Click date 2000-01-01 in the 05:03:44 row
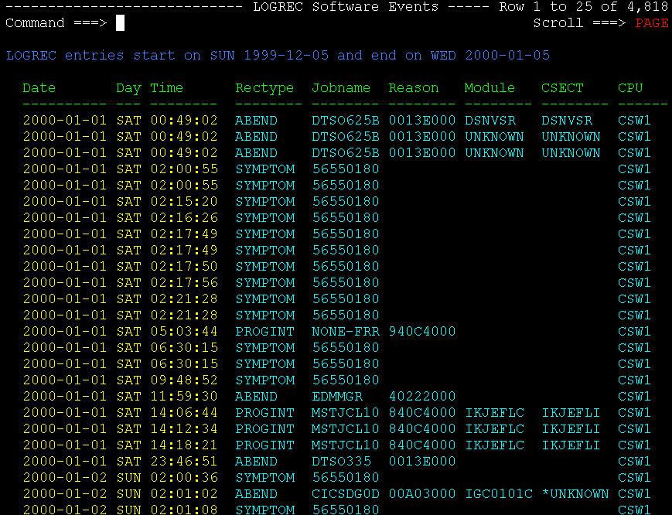672x515 pixels. click(65, 332)
